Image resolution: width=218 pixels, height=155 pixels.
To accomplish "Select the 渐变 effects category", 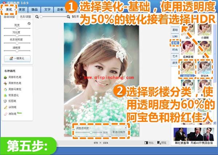I will [175, 63].
